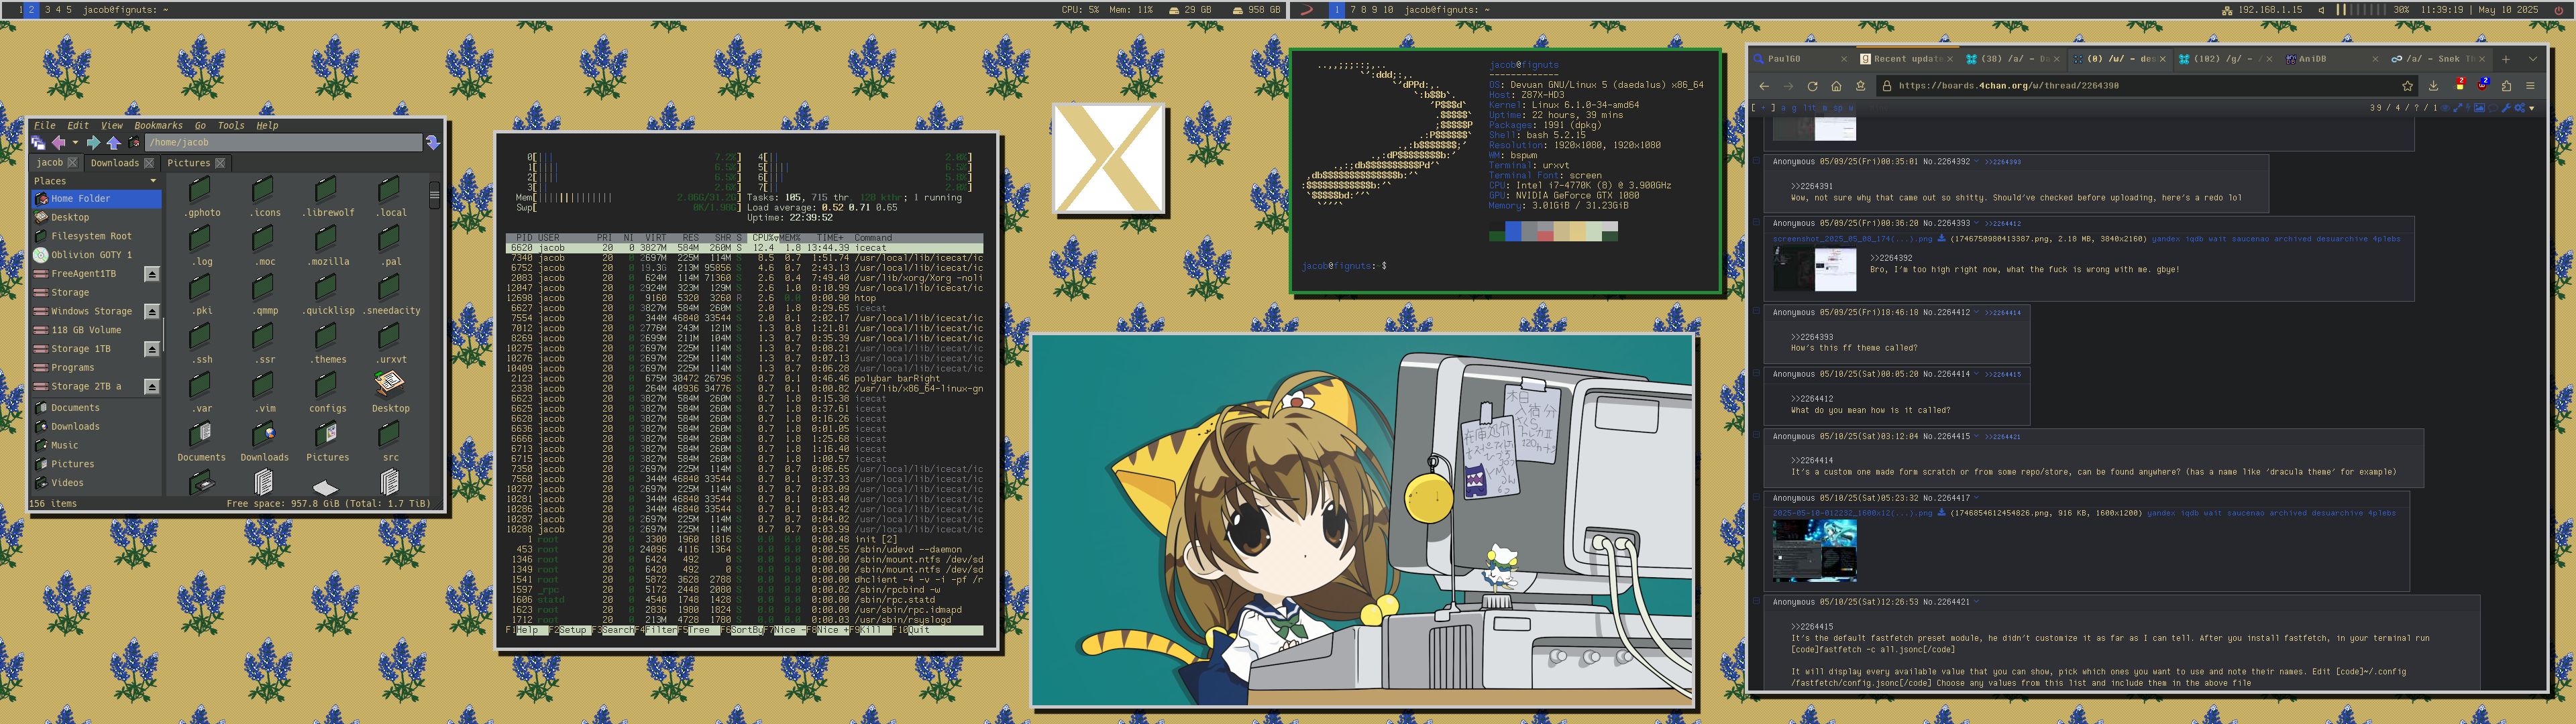
Task: Open the post menu arrow for No.2264421
Action: [x=1977, y=602]
